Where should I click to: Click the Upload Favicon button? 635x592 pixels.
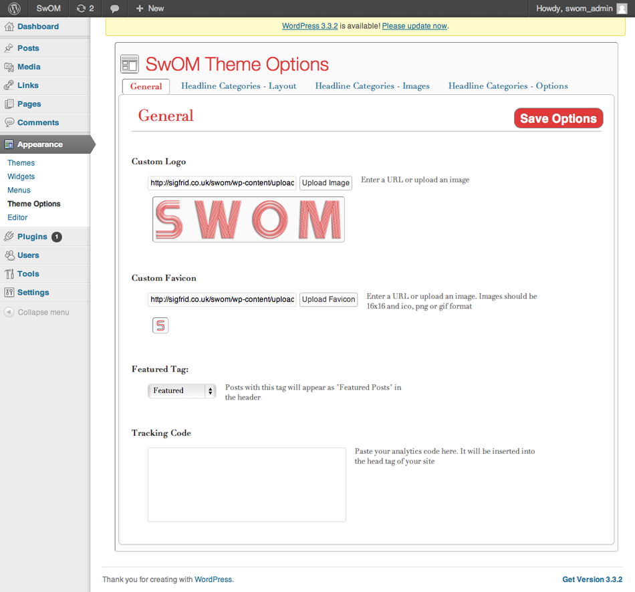click(x=328, y=299)
